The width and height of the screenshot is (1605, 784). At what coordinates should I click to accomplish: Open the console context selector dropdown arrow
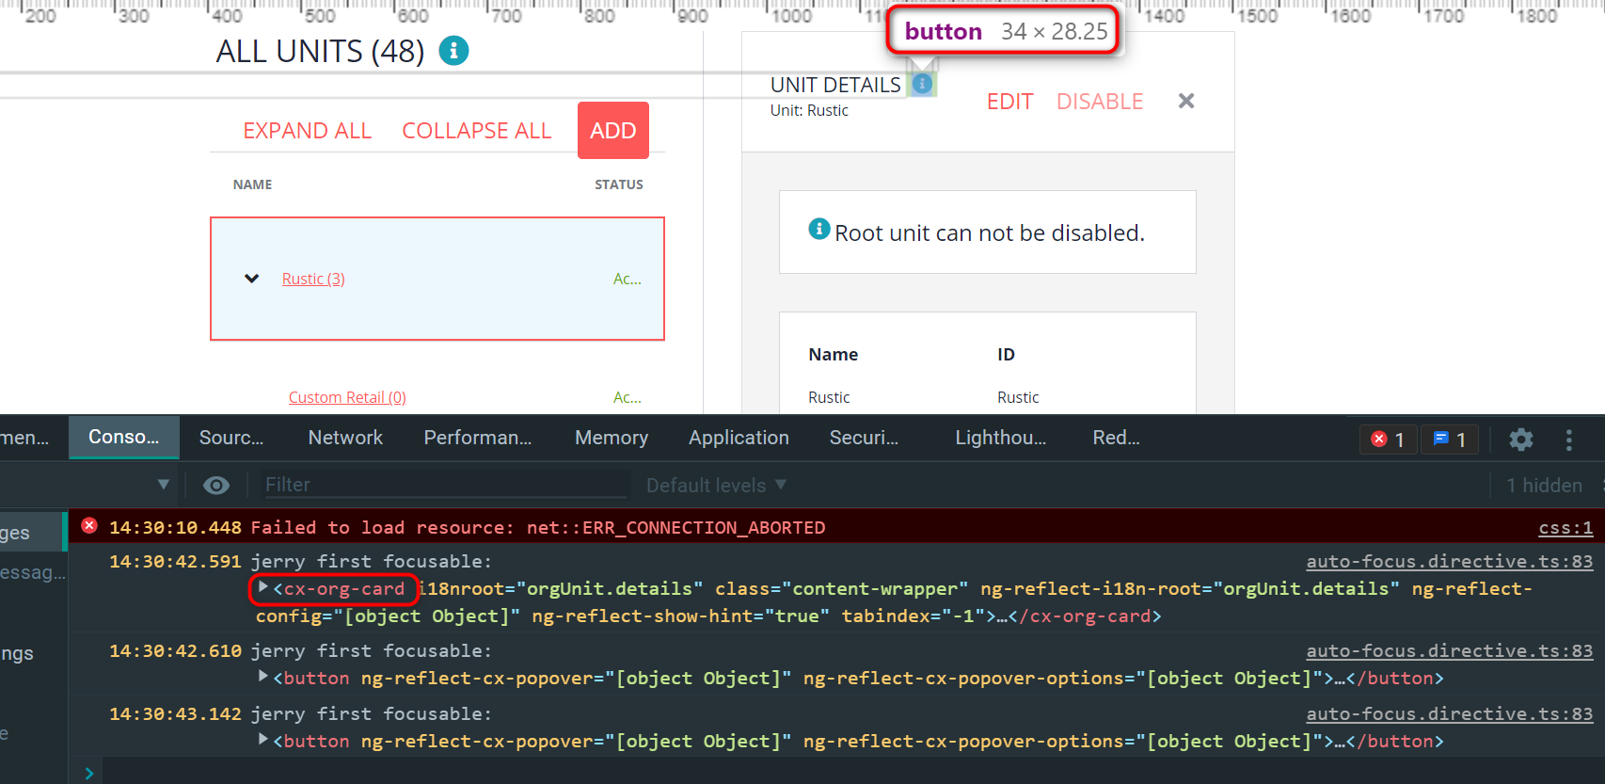164,485
